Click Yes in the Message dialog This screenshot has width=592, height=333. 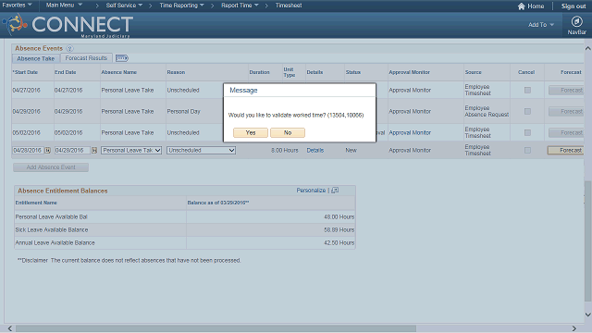coord(251,132)
